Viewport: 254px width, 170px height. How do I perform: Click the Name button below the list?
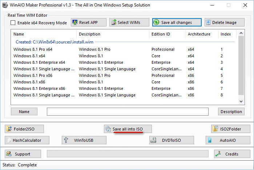[24, 112]
